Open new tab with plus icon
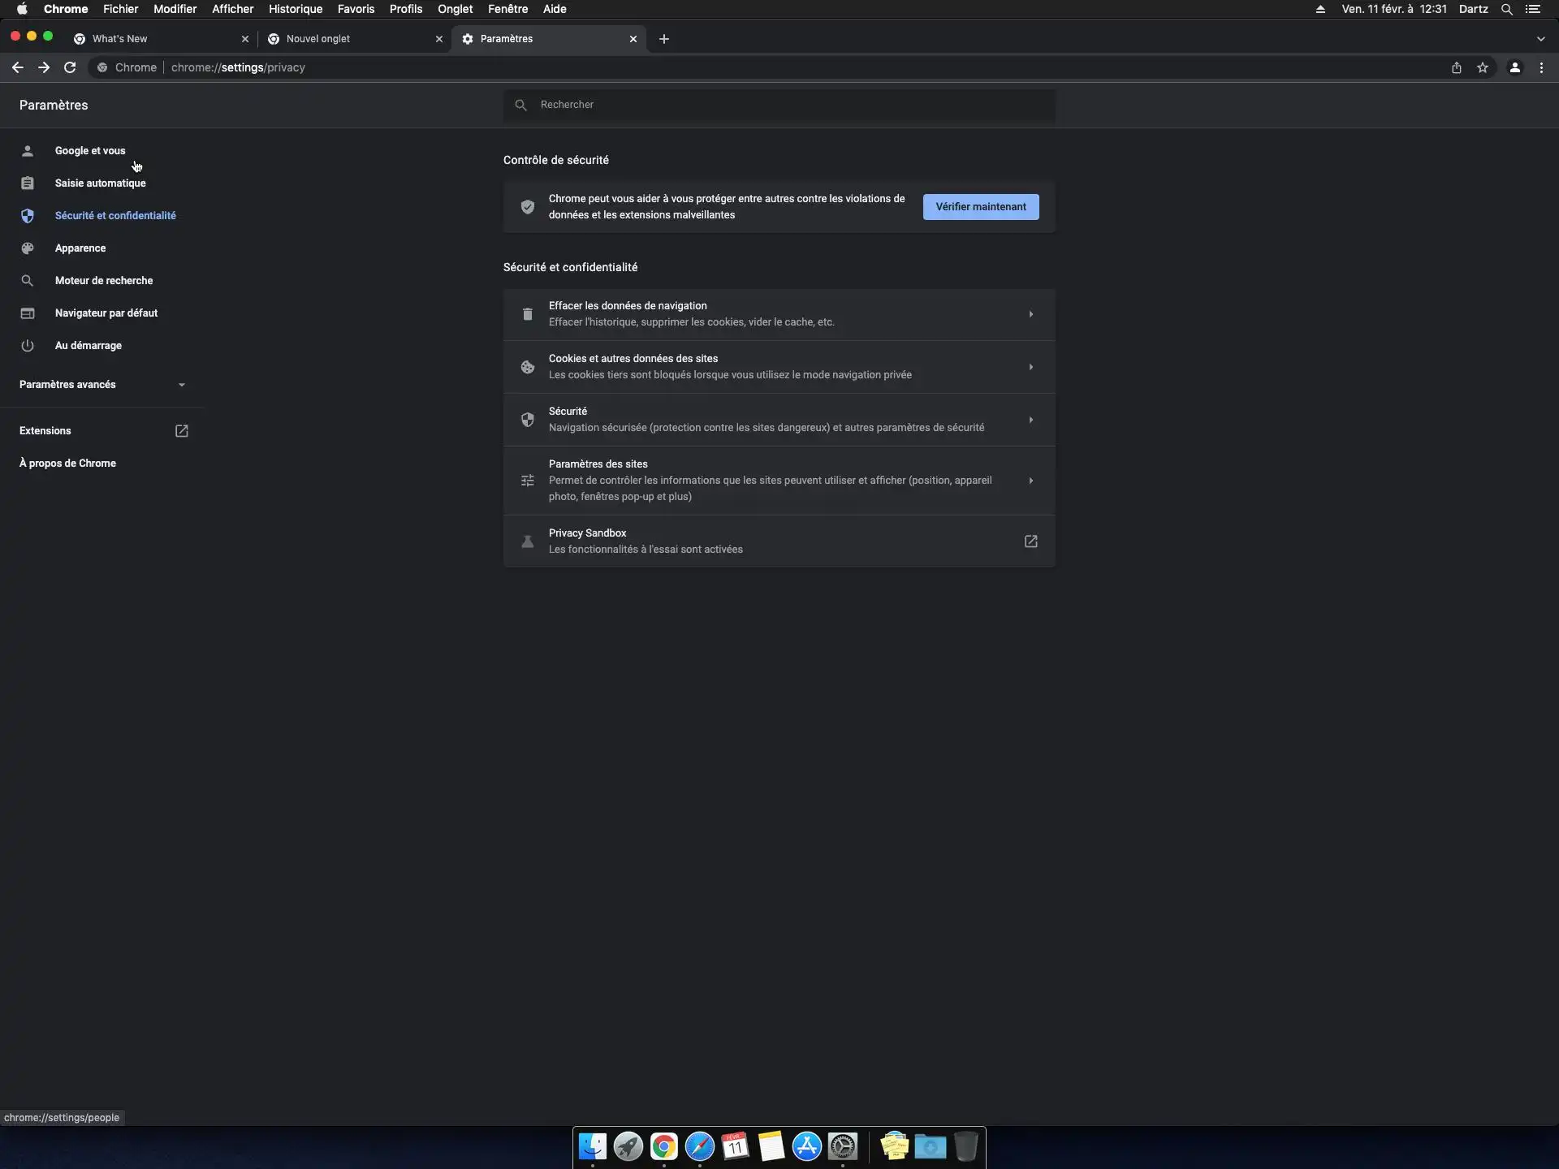This screenshot has width=1559, height=1169. pos(664,39)
